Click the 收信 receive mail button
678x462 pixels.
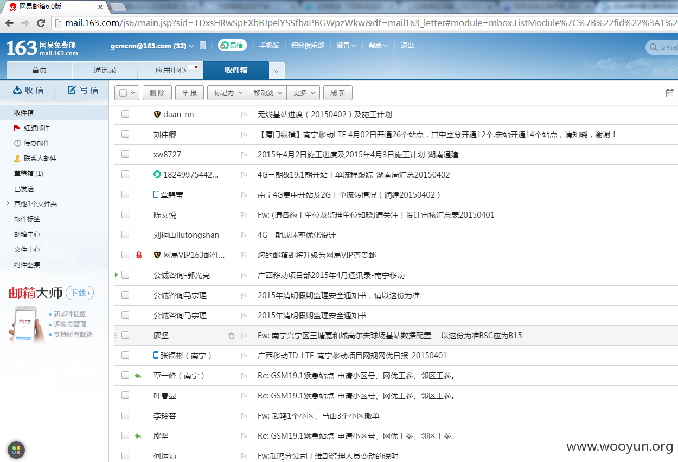pos(28,90)
